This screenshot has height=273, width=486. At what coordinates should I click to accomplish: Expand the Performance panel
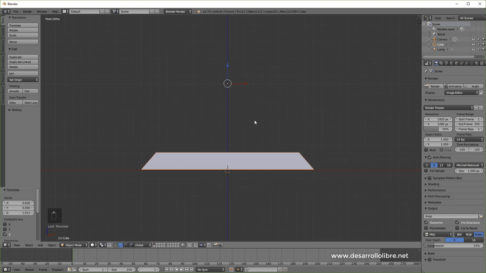(x=436, y=190)
